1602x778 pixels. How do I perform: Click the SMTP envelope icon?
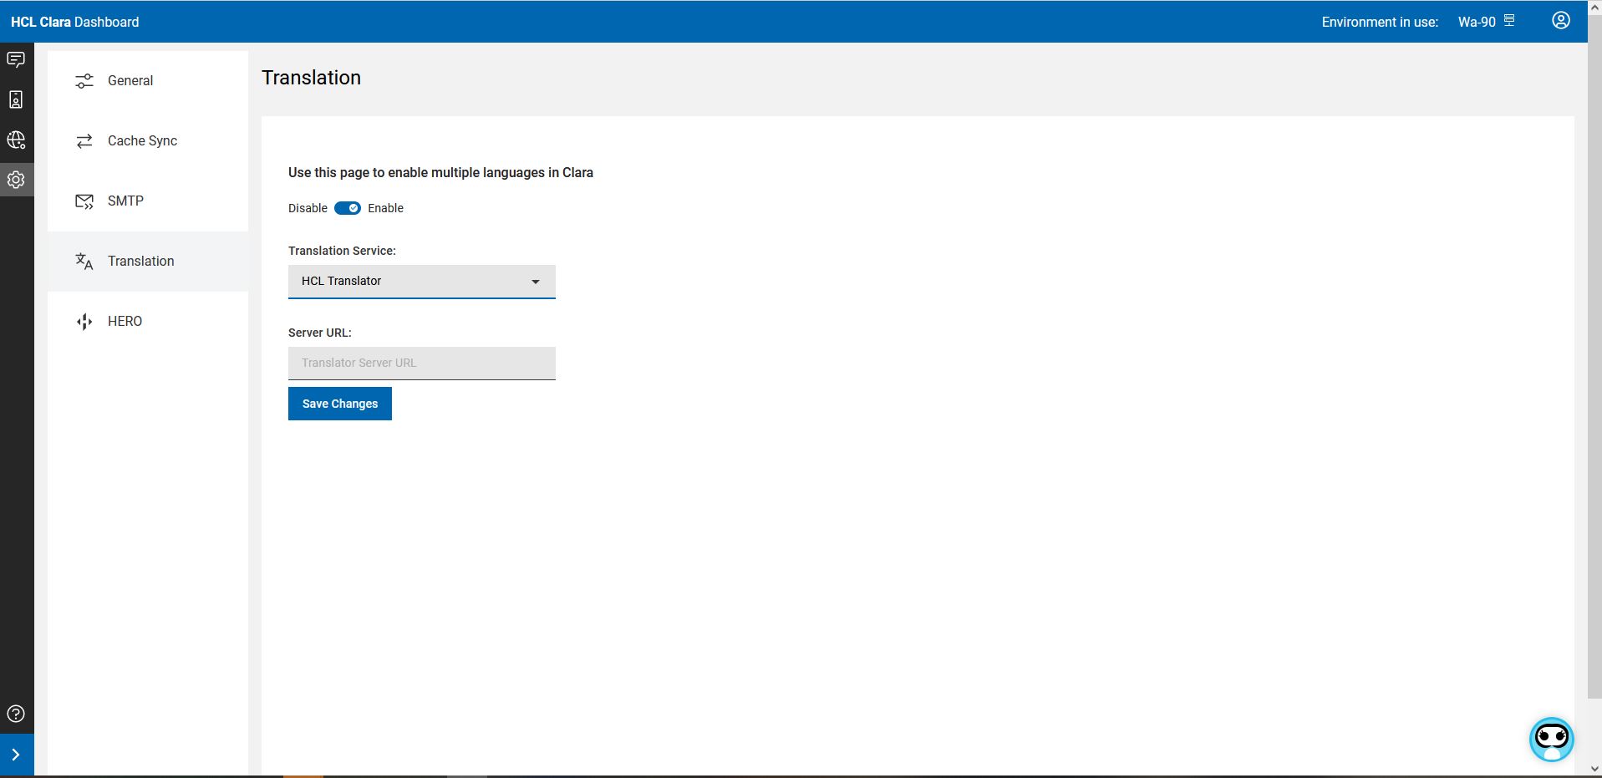click(x=84, y=201)
